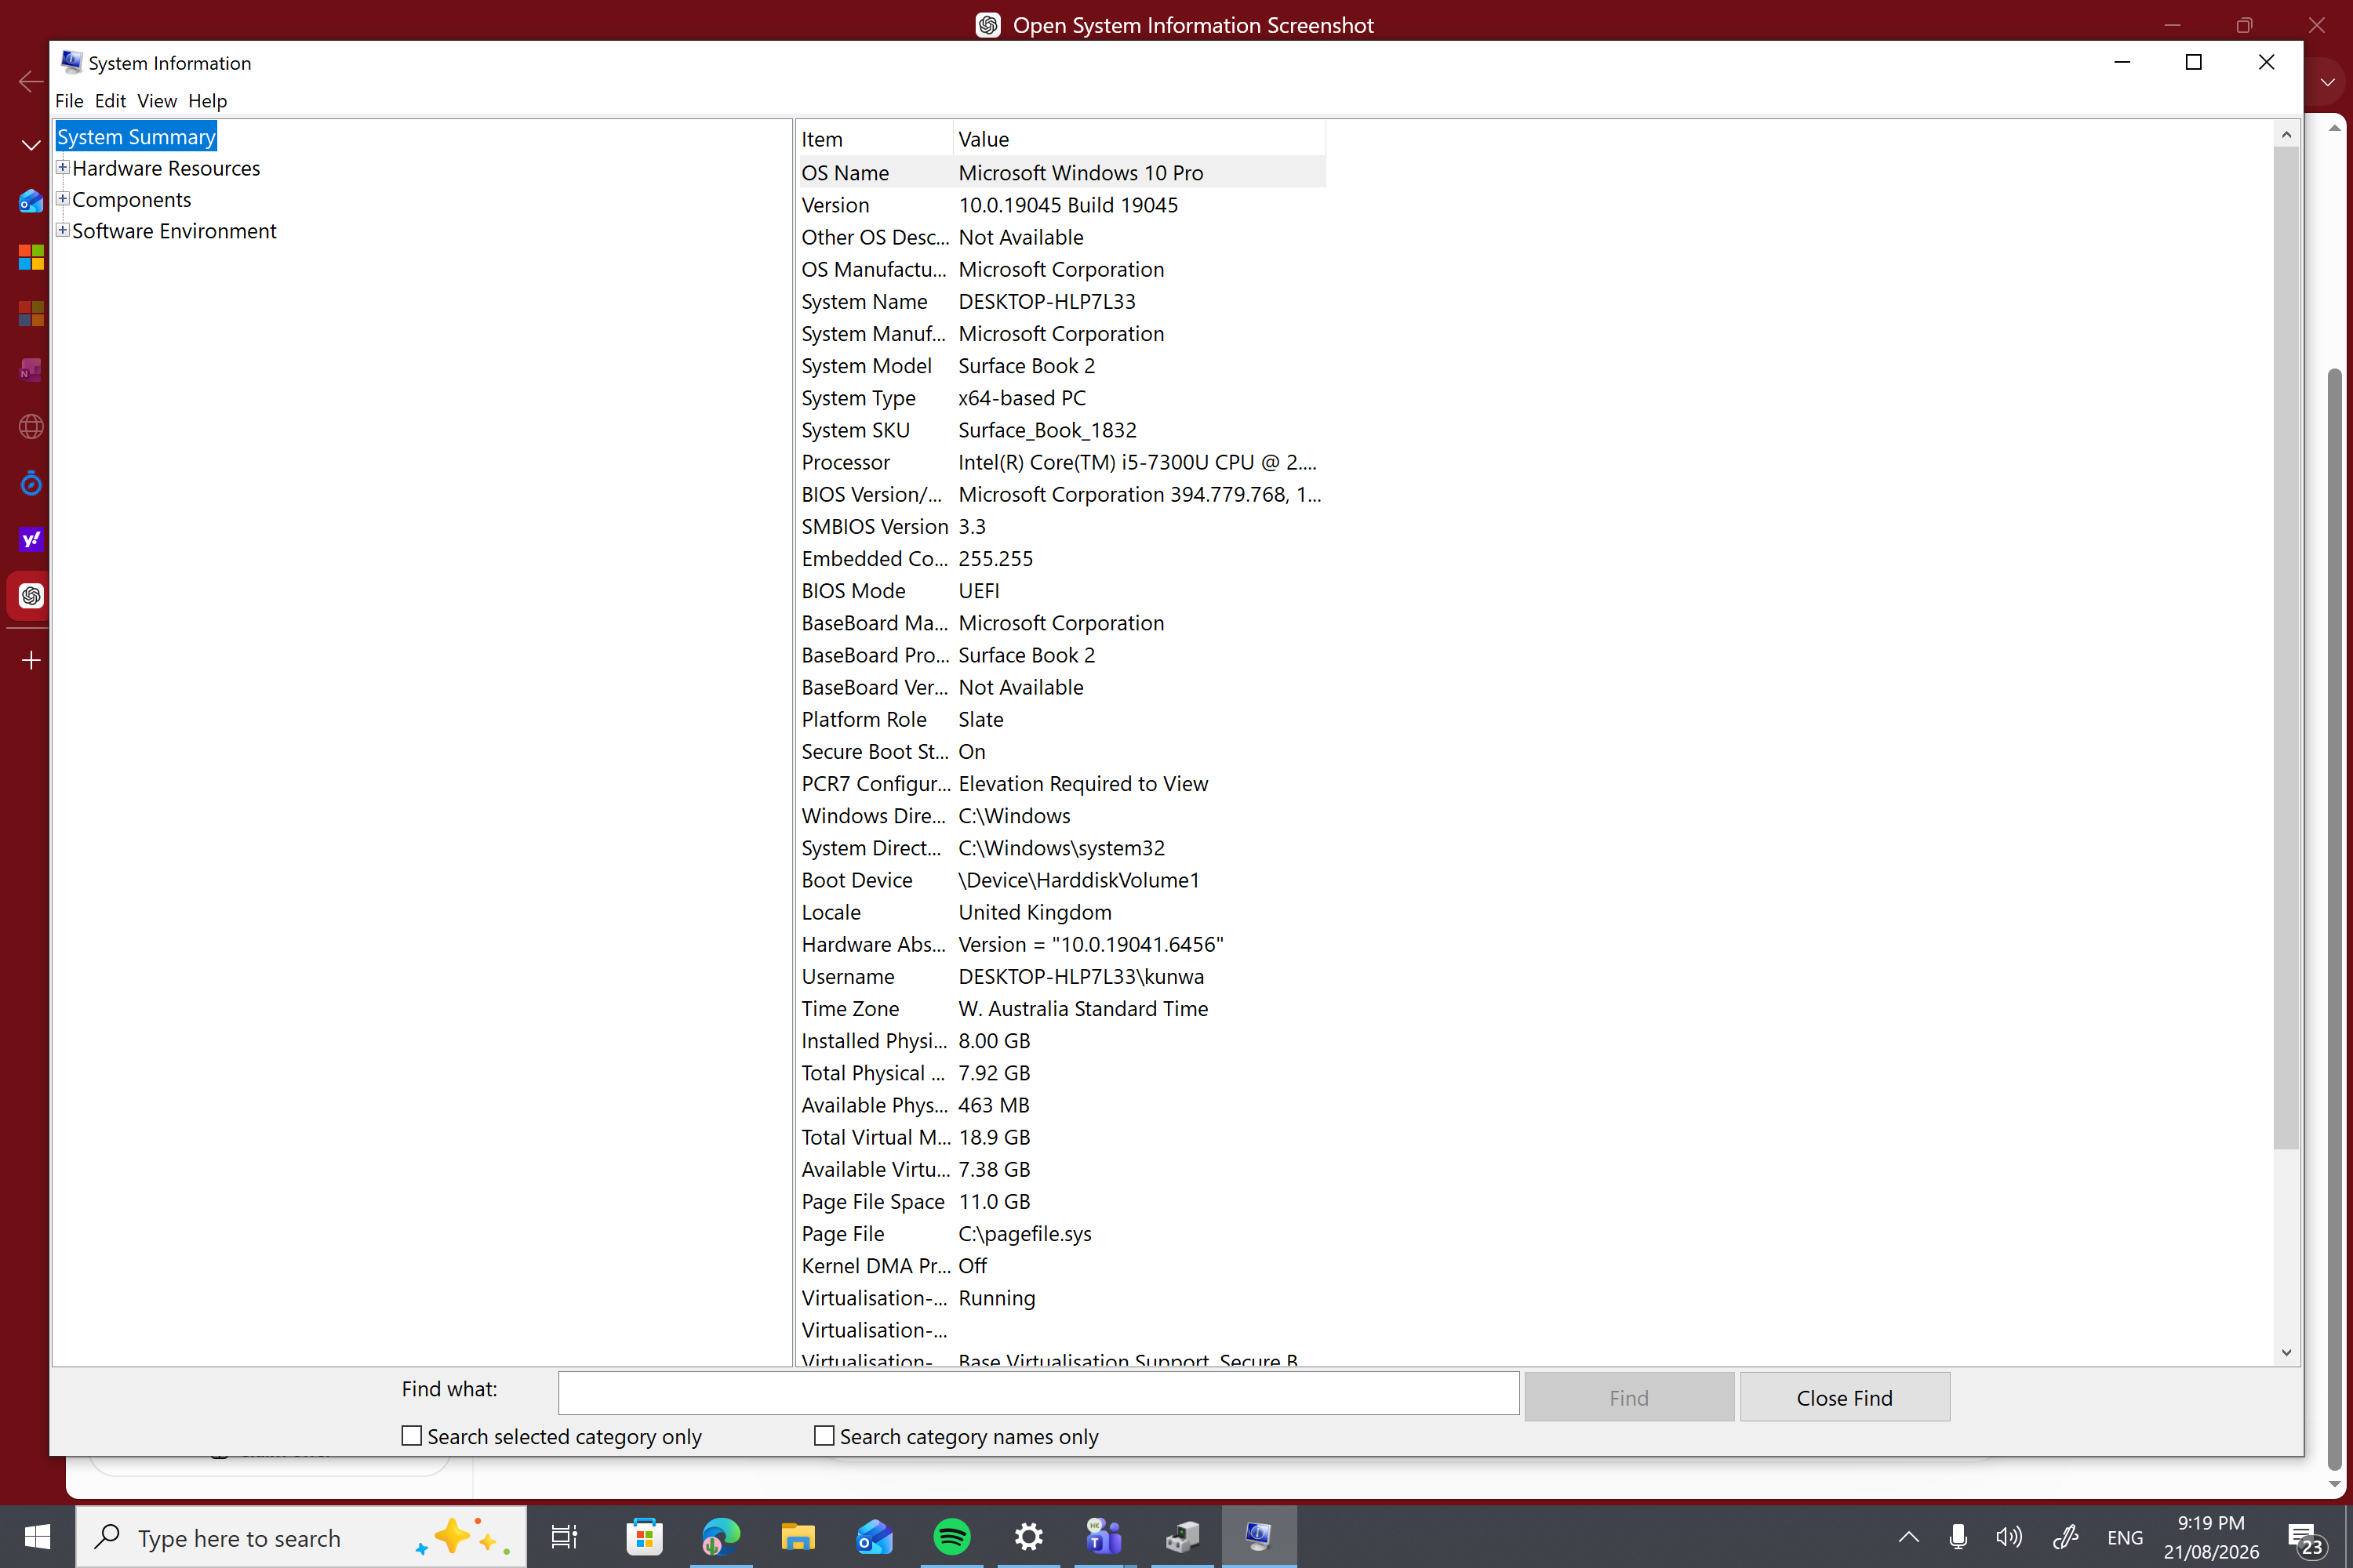The height and width of the screenshot is (1568, 2353).
Task: Open the OneNote shortcut in the left sidebar
Action: point(31,371)
